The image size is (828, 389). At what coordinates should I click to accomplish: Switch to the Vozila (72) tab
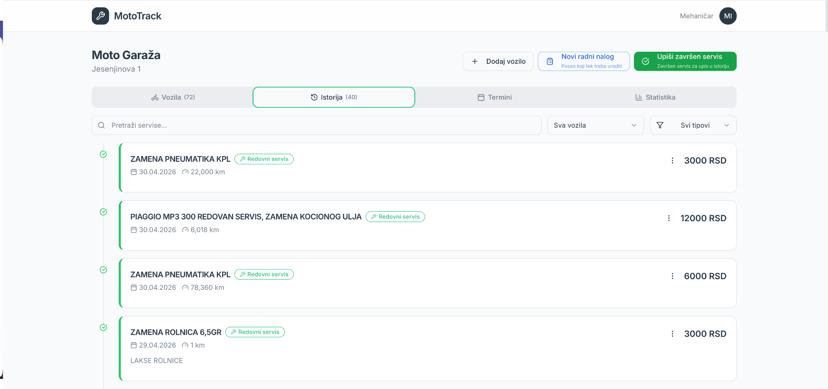(x=172, y=97)
